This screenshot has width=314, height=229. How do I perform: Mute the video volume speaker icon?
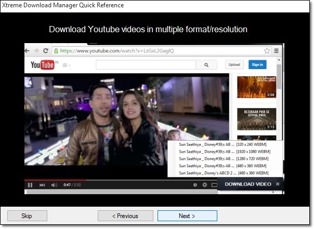click(x=54, y=184)
